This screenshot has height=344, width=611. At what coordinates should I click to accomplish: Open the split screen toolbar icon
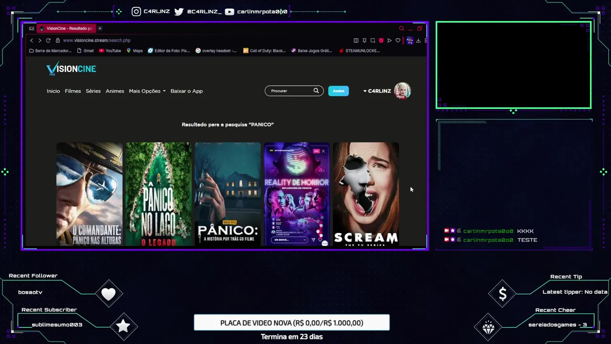pos(356,41)
